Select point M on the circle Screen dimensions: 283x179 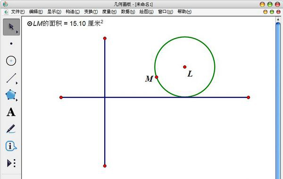[157, 77]
